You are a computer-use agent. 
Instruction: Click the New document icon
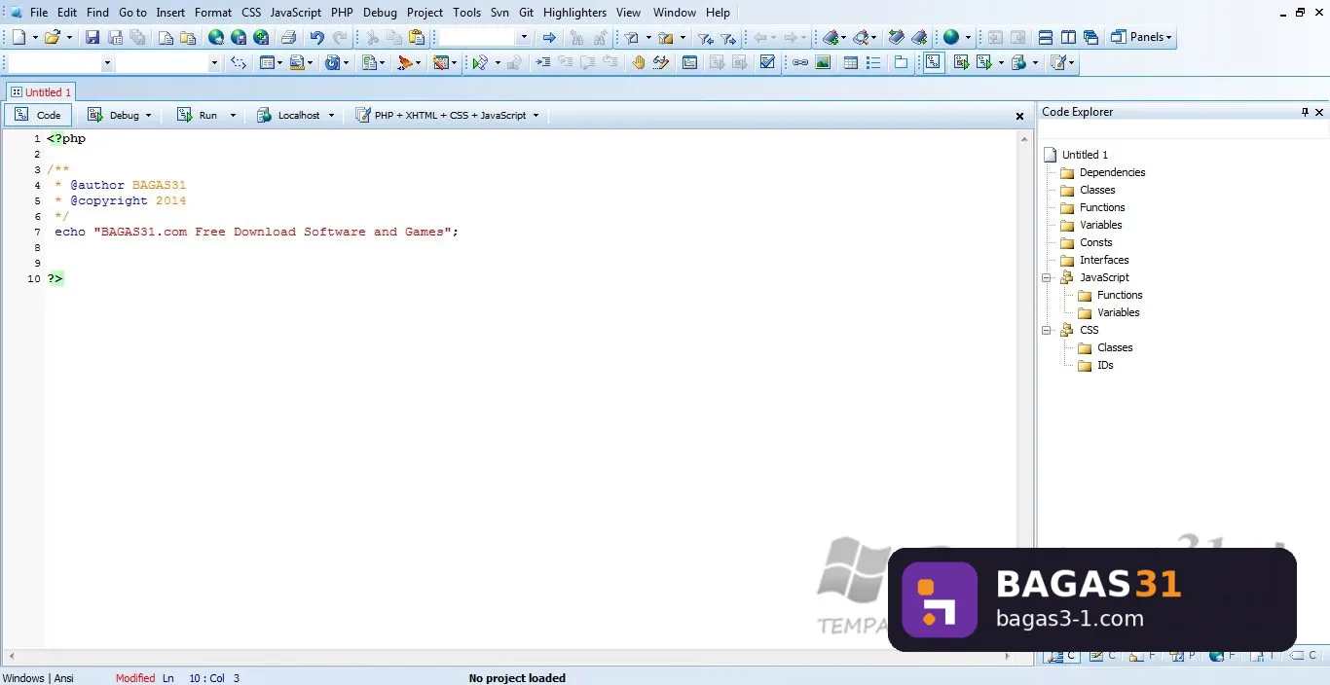[x=19, y=38]
